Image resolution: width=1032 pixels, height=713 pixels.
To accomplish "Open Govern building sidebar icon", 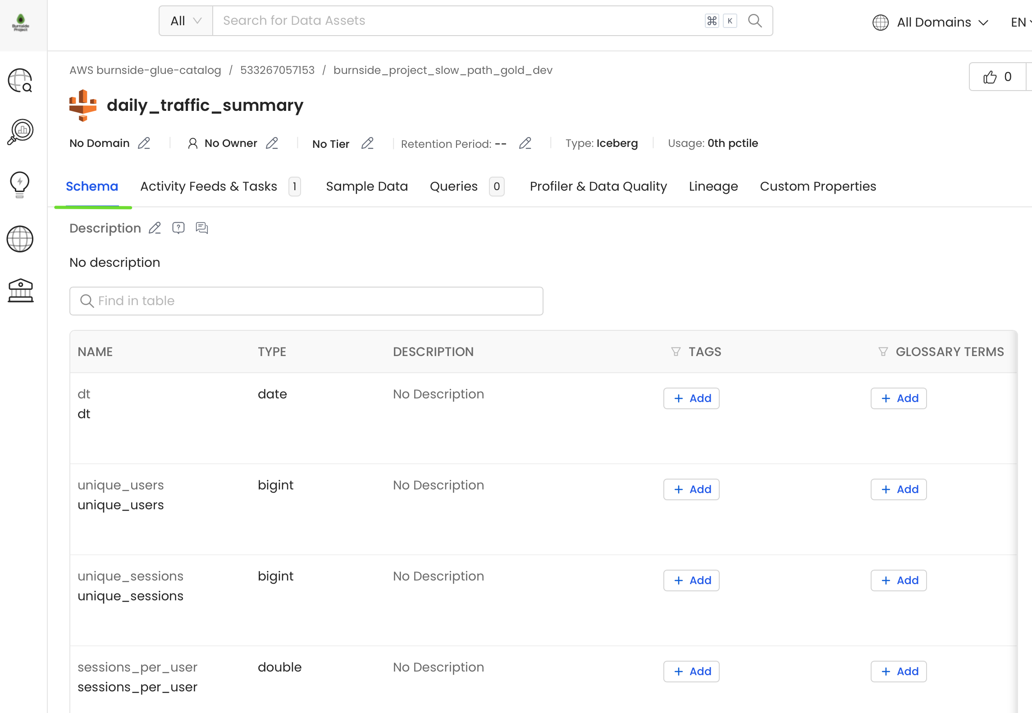I will click(x=20, y=291).
